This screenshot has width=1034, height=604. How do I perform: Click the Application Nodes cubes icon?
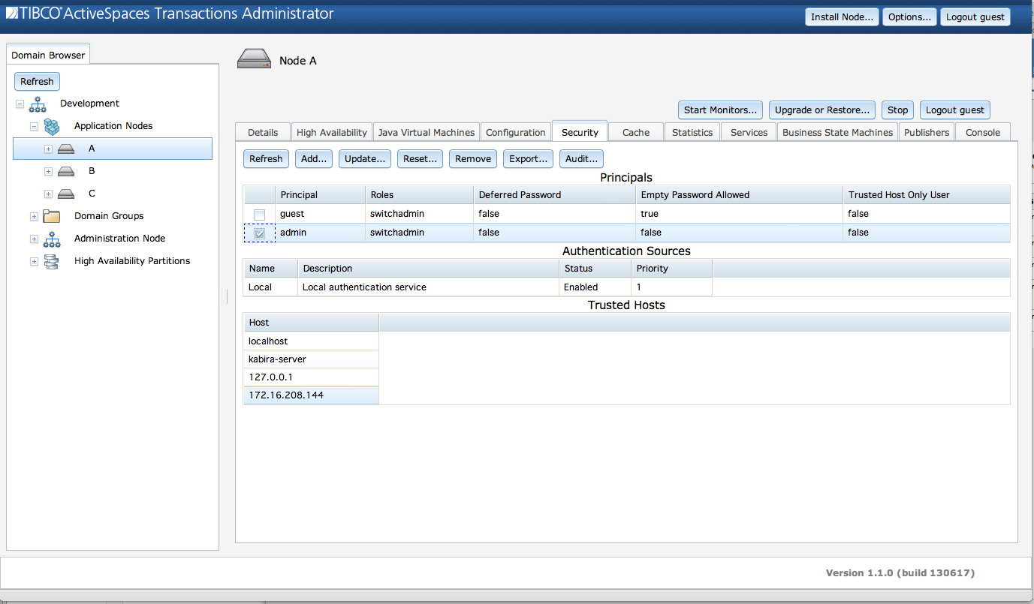(x=51, y=126)
